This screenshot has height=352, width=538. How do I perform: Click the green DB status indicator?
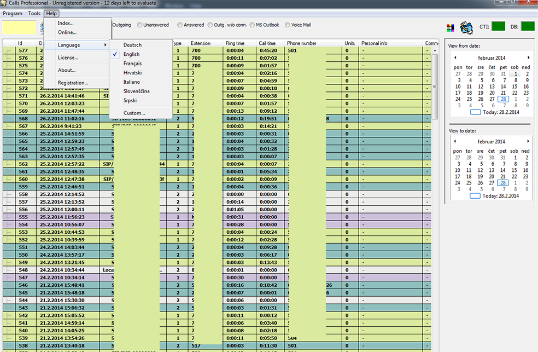528,26
